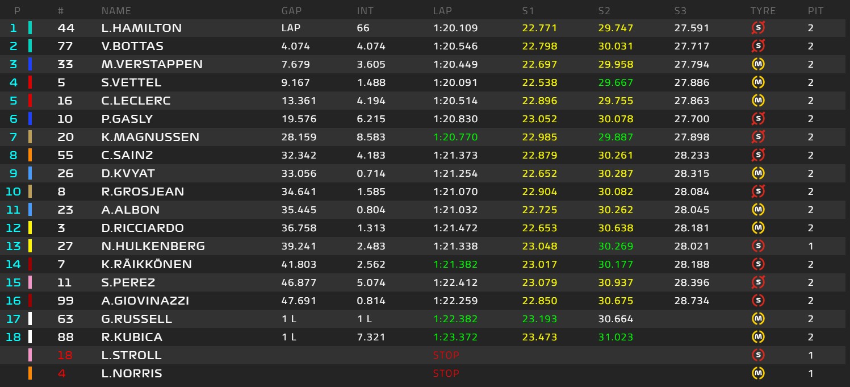The width and height of the screenshot is (850, 387).
Task: Click Stroll's soft tyre icon
Action: pos(757,355)
